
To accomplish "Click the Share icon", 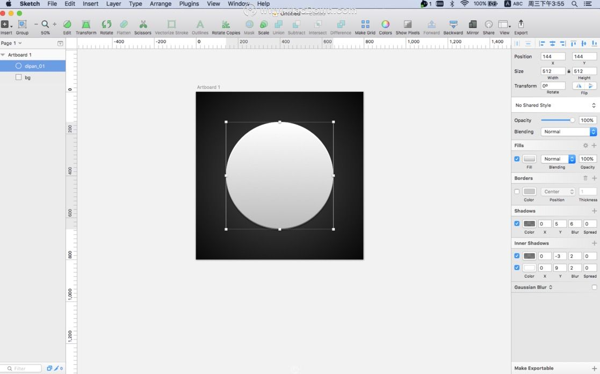I will [489, 25].
